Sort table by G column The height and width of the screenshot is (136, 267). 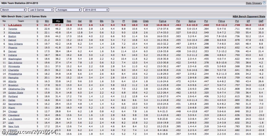(37, 21)
